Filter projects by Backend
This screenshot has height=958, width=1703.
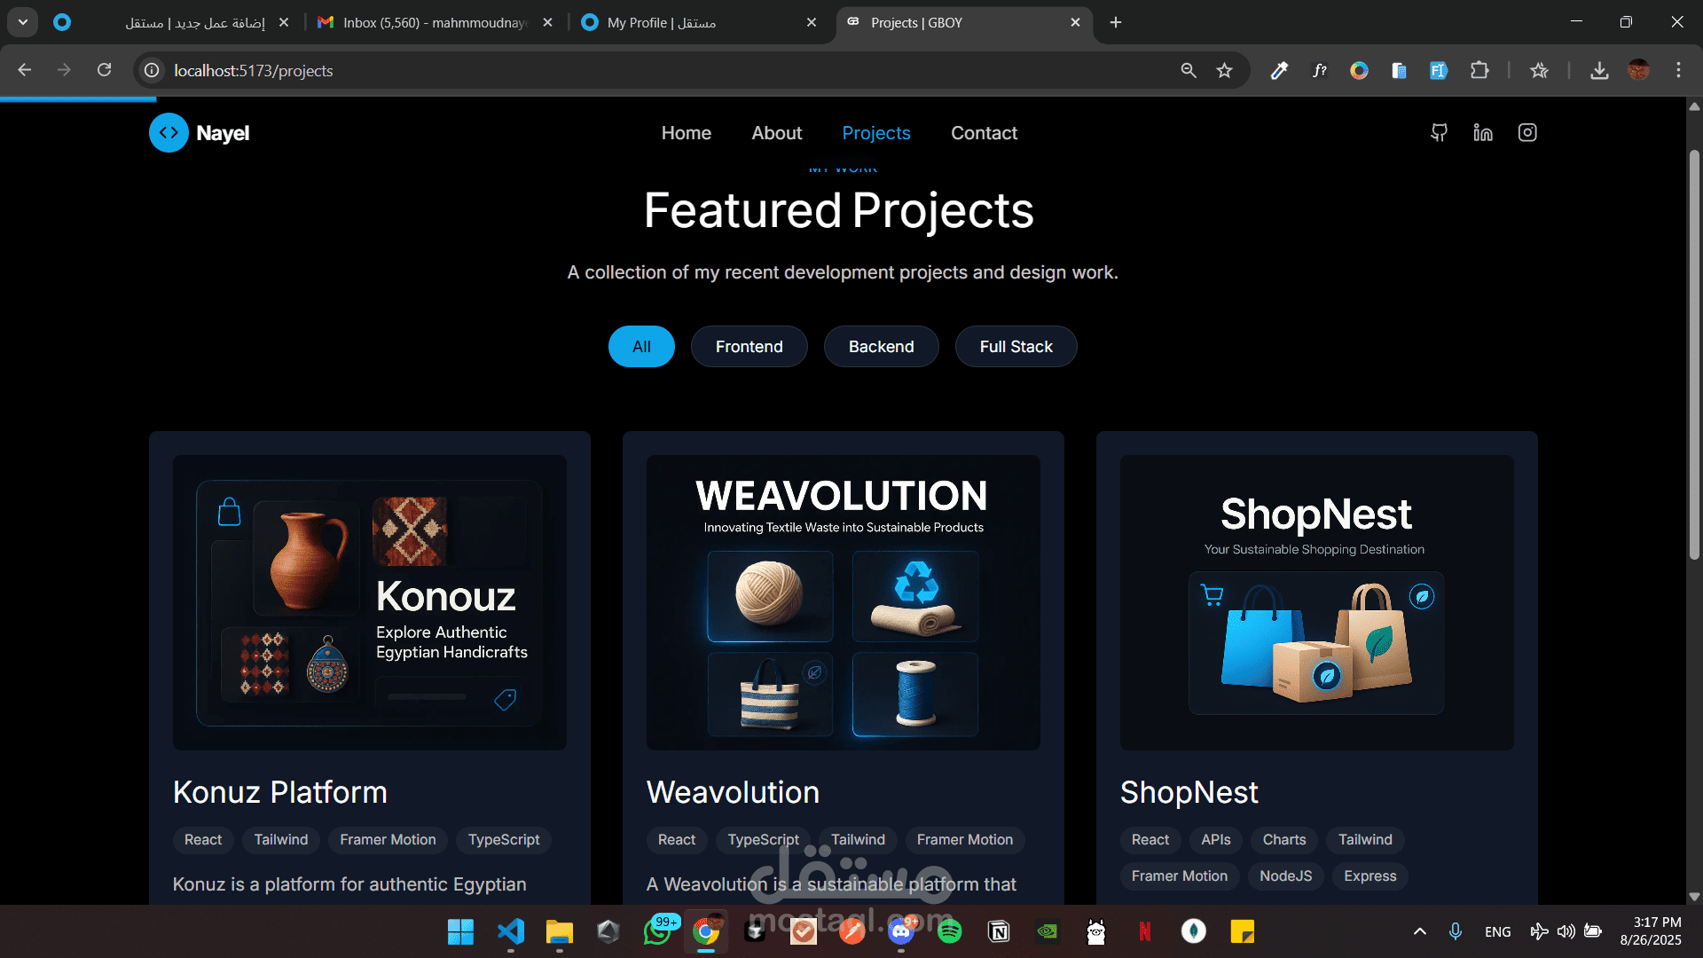click(x=881, y=347)
